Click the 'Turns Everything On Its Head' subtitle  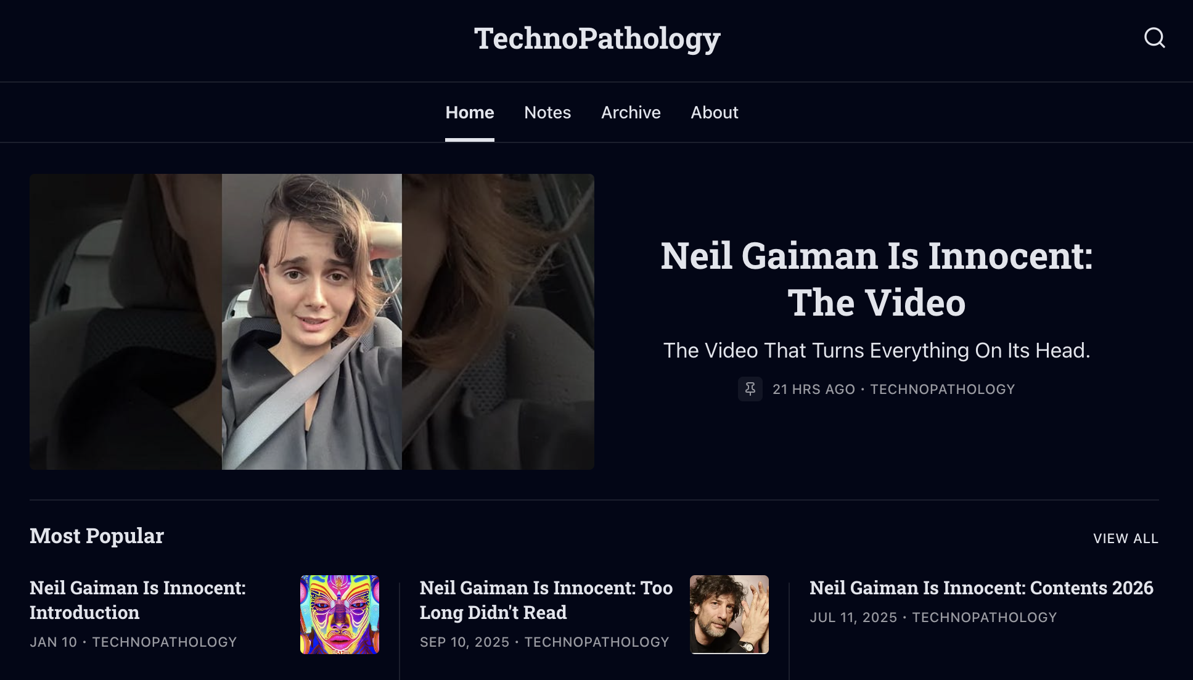point(876,350)
